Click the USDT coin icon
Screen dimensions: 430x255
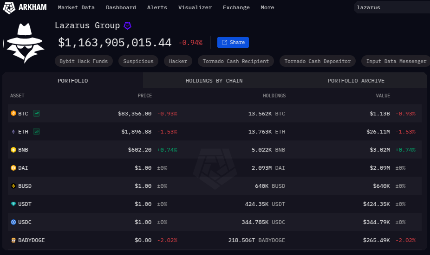coord(13,204)
